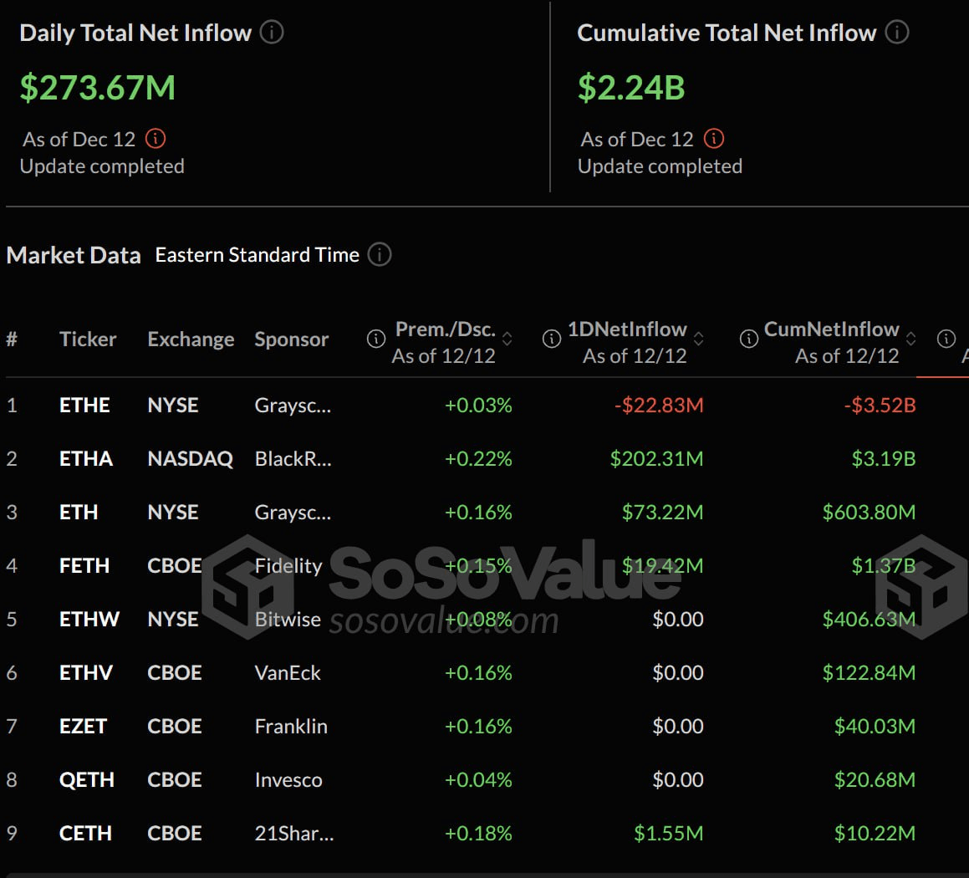This screenshot has height=878, width=969.
Task: Click red alert icon under Daily Total Net Inflow
Action: pyautogui.click(x=156, y=139)
